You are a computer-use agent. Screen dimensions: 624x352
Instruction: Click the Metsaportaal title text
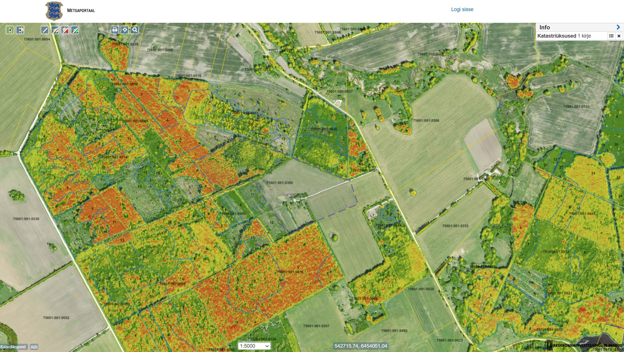pyautogui.click(x=81, y=11)
